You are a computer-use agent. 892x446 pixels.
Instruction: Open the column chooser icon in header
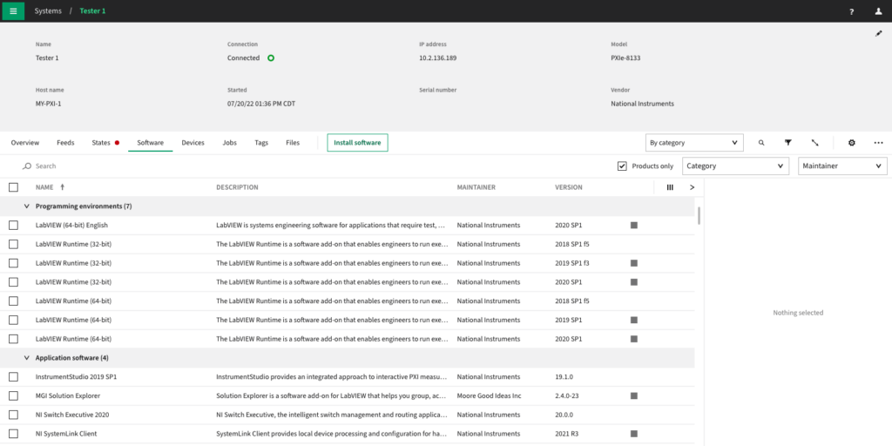pyautogui.click(x=670, y=187)
